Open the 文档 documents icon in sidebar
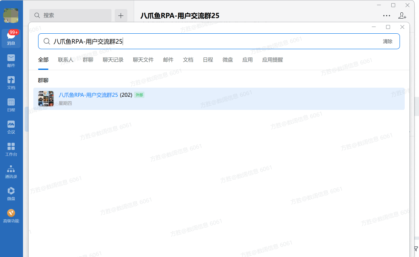The height and width of the screenshot is (257, 419). [11, 83]
